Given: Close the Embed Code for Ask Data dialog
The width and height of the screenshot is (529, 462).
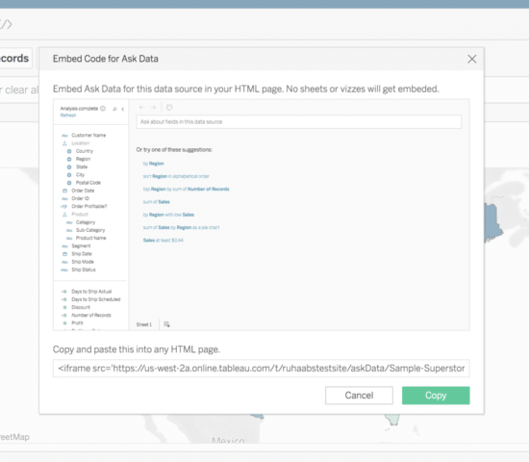Looking at the screenshot, I should coord(471,59).
